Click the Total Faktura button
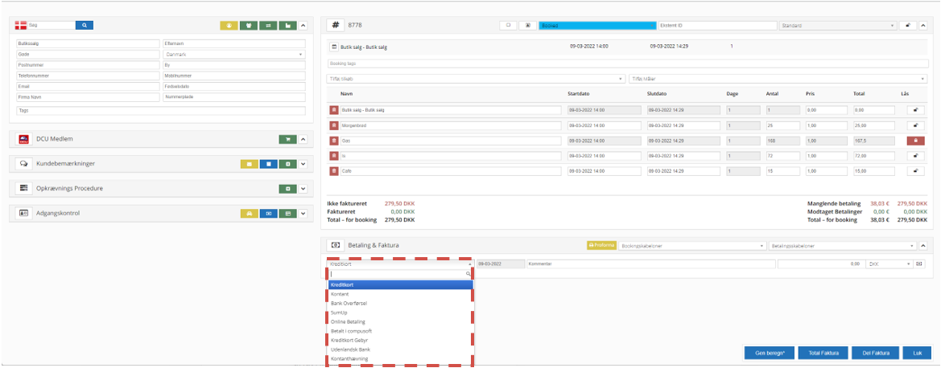 [x=823, y=353]
